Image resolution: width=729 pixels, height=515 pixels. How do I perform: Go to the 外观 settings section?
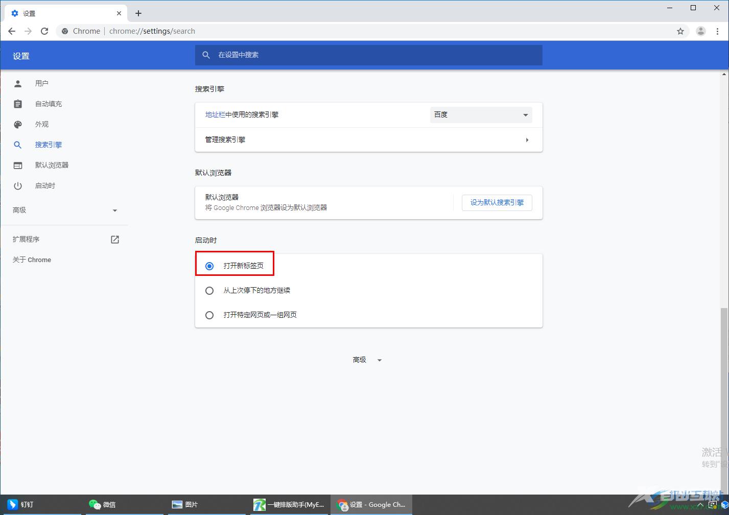click(x=42, y=124)
